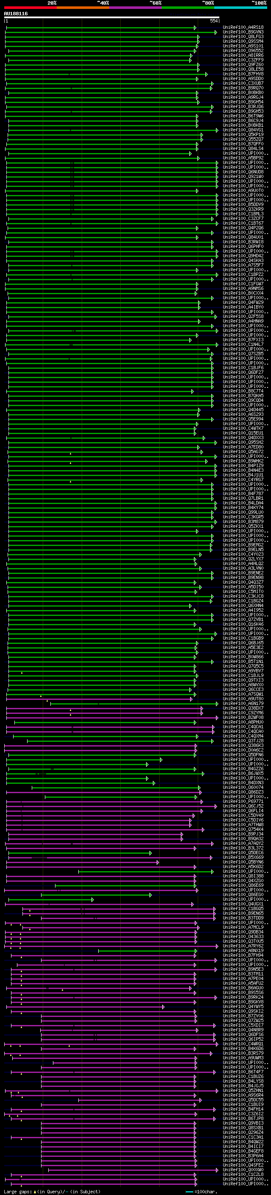
Task: Select the UniRef100_Q9FZ60 label
Action: click(x=243, y=64)
